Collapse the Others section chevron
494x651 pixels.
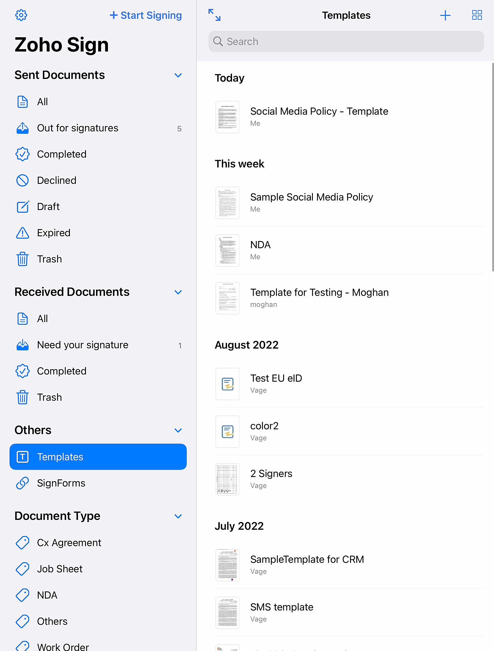178,430
